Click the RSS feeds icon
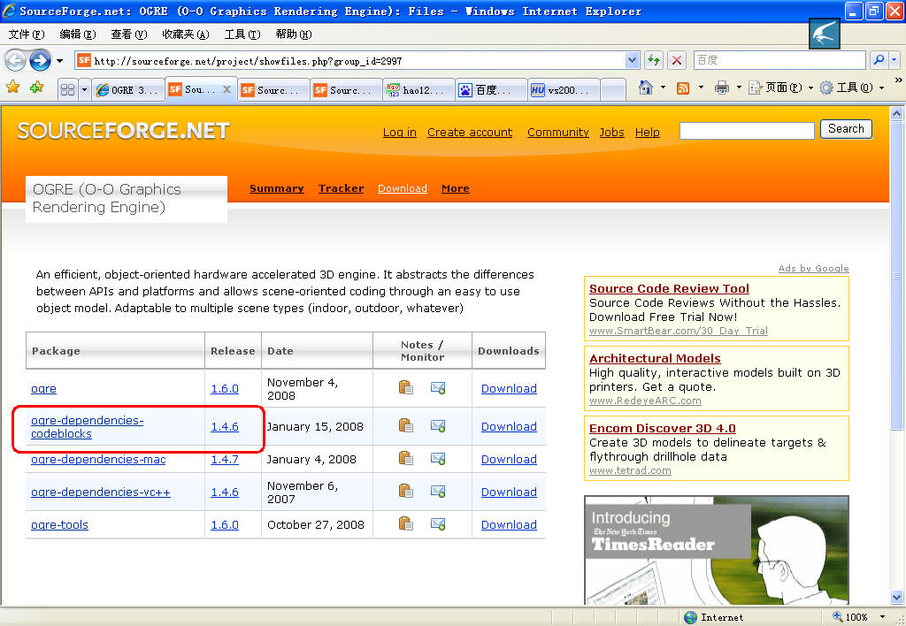The image size is (906, 626). [683, 88]
